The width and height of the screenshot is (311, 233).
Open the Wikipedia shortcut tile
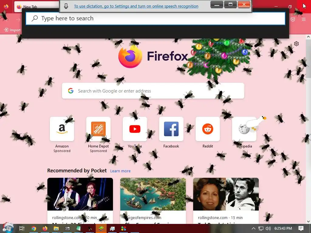pos(244,129)
